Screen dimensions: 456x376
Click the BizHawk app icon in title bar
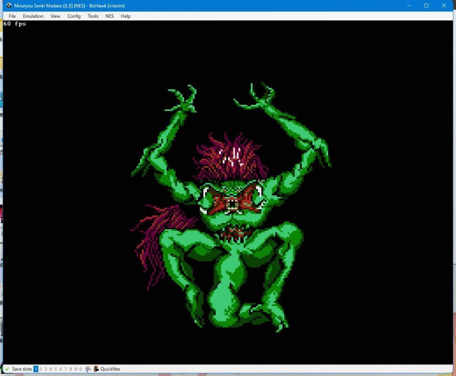click(9, 6)
